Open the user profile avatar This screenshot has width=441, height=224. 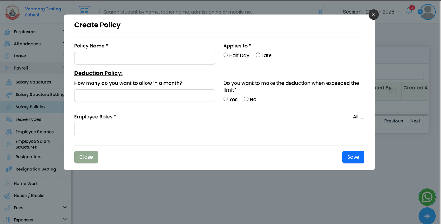tap(428, 12)
